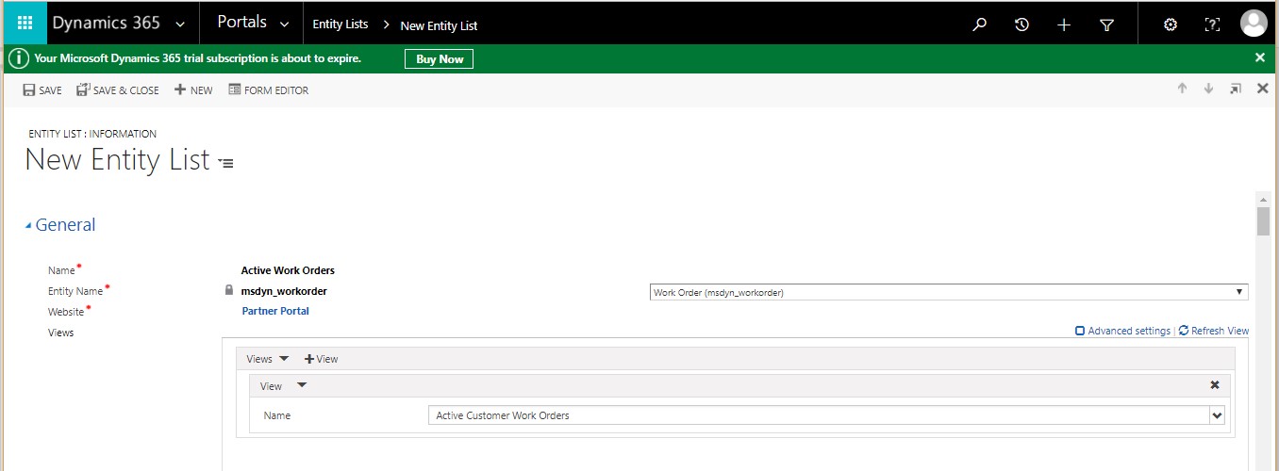1279x471 pixels.
Task: Open the Views dropdown menu
Action: click(268, 359)
